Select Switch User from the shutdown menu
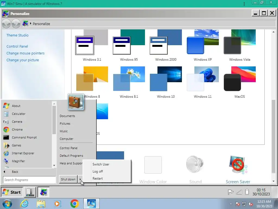 (101, 164)
